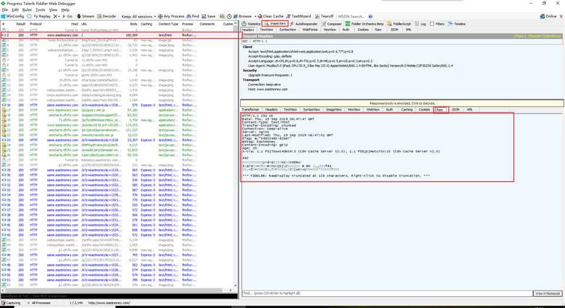Replay the selected session

pos(42,16)
